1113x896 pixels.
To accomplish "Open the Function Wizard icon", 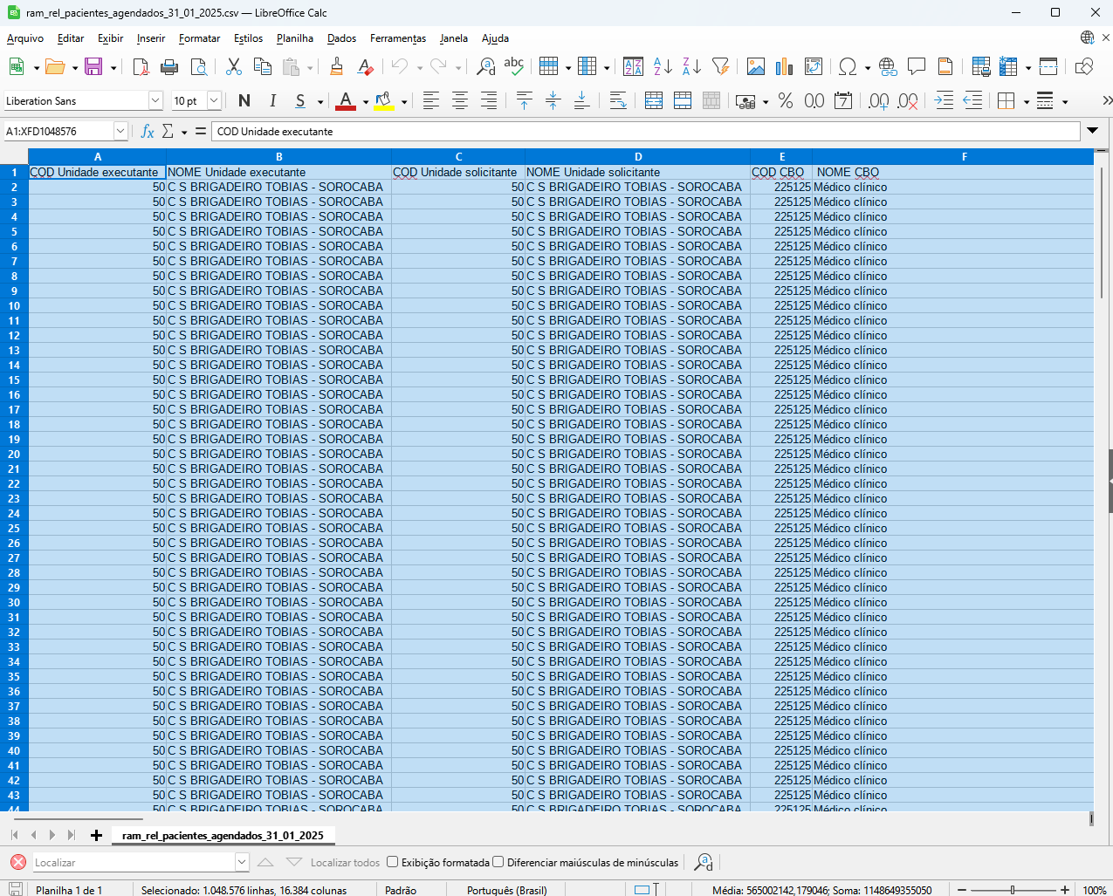I will (148, 132).
